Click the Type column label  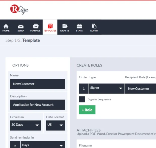click(x=92, y=77)
